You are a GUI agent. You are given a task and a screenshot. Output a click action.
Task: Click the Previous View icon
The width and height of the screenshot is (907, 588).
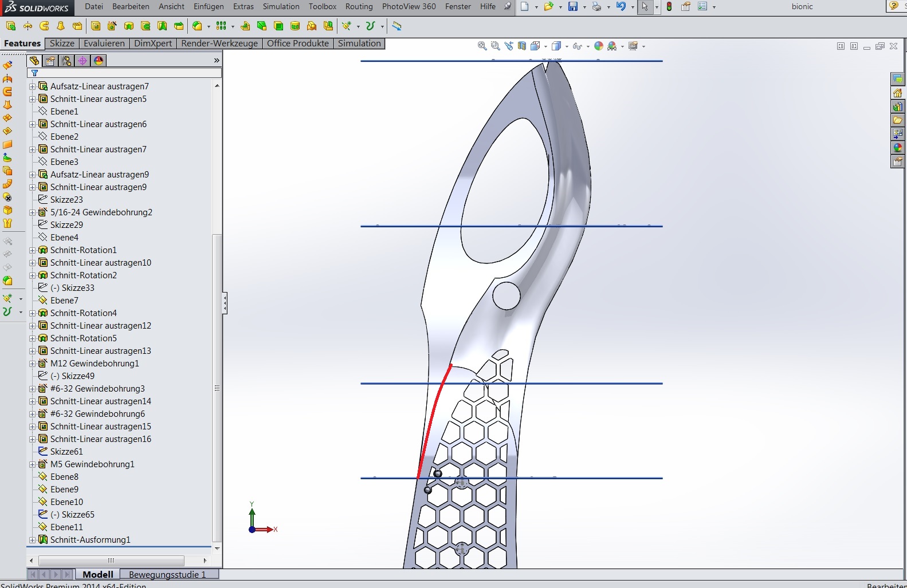coord(509,46)
